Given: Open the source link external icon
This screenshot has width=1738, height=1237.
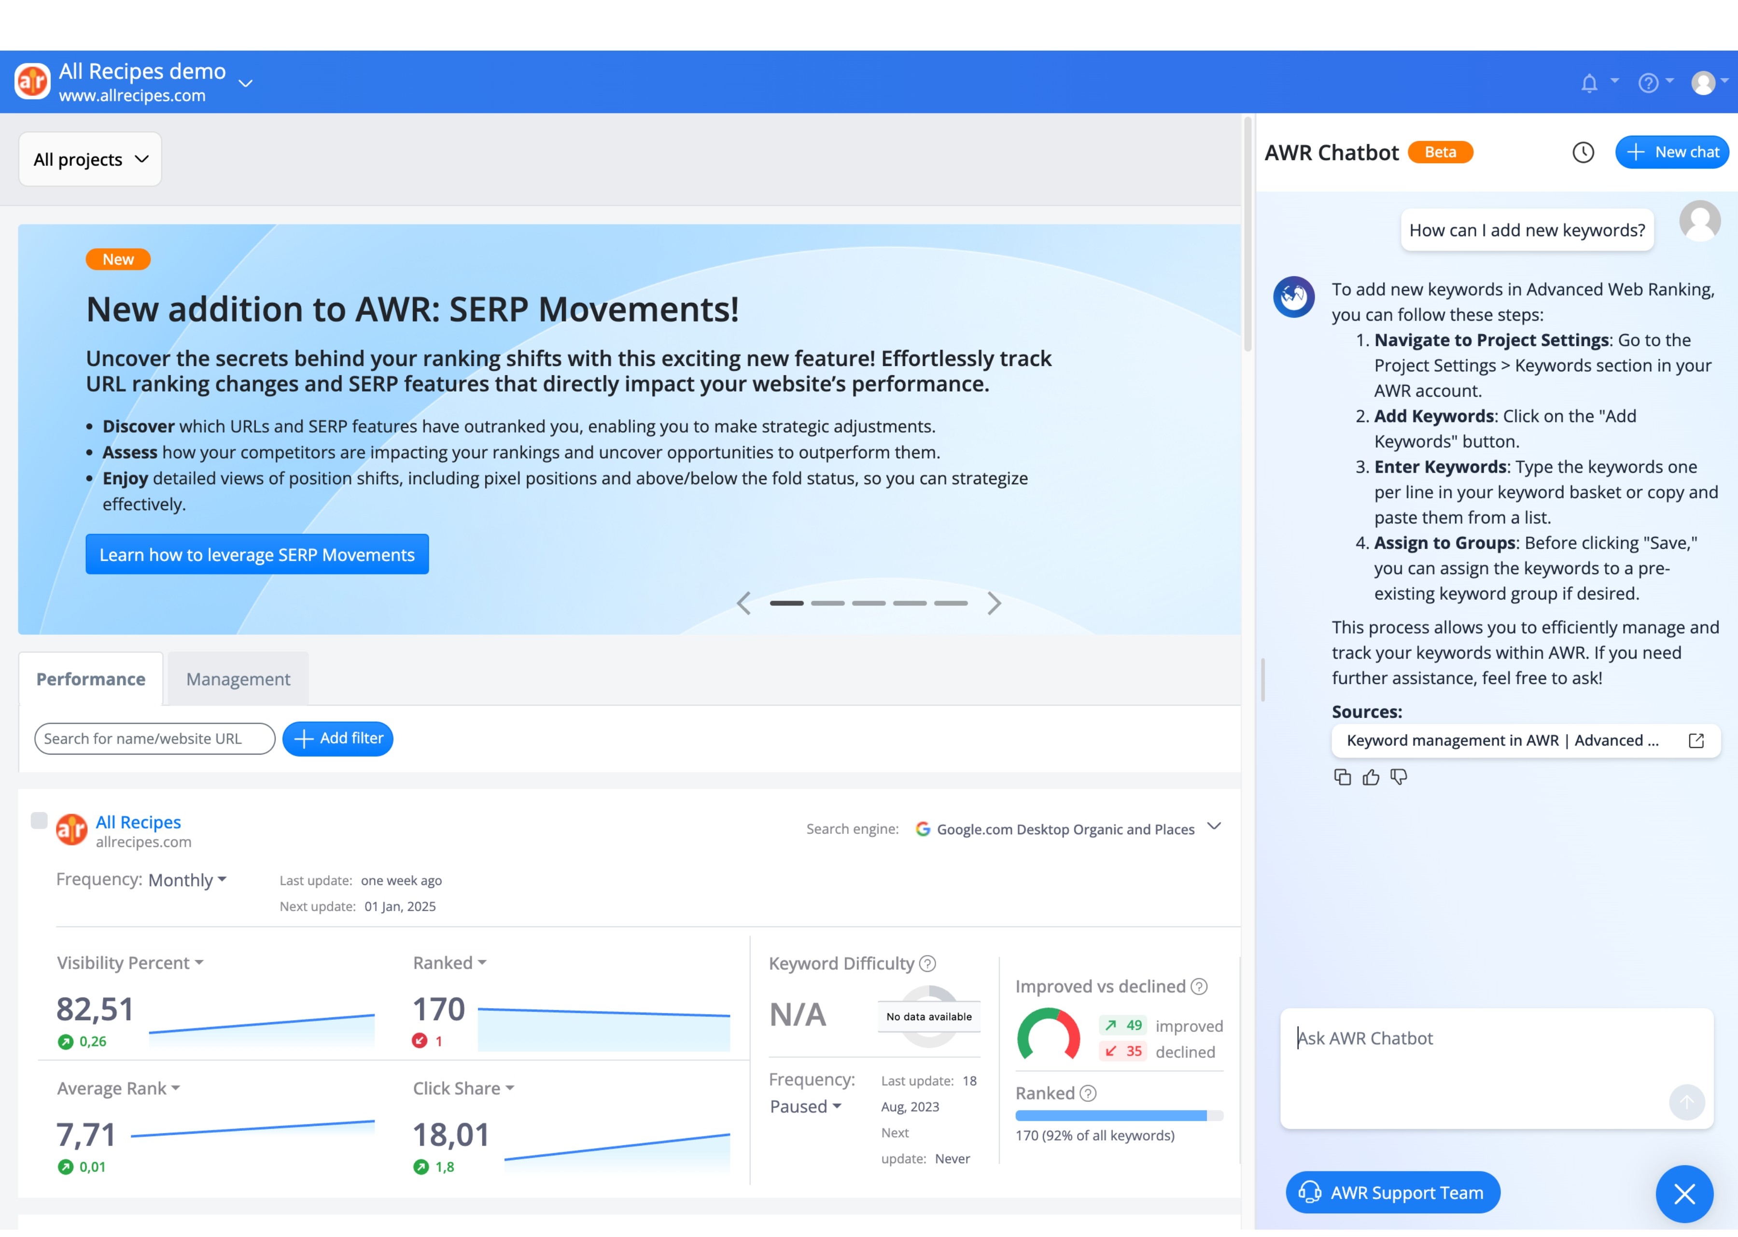Looking at the screenshot, I should [1696, 740].
